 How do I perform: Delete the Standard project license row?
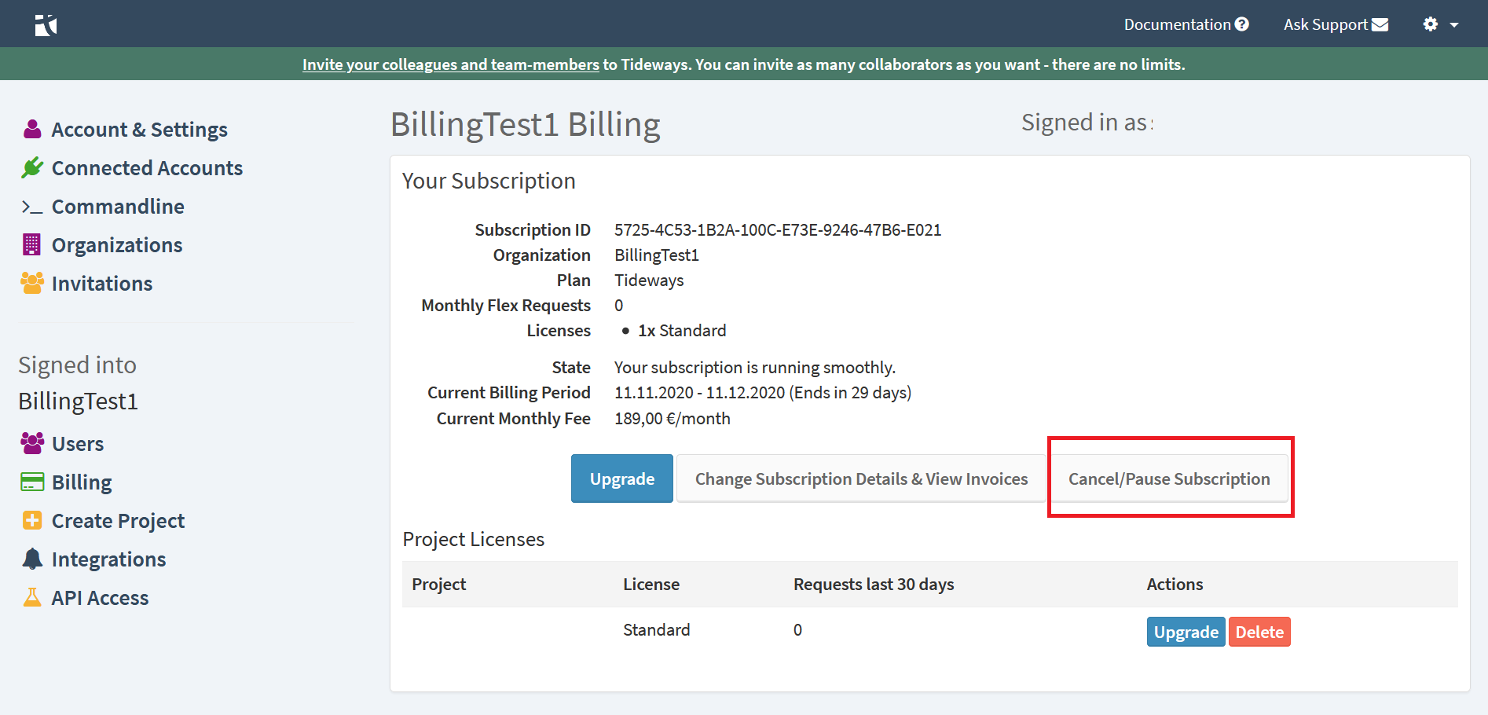1259,632
